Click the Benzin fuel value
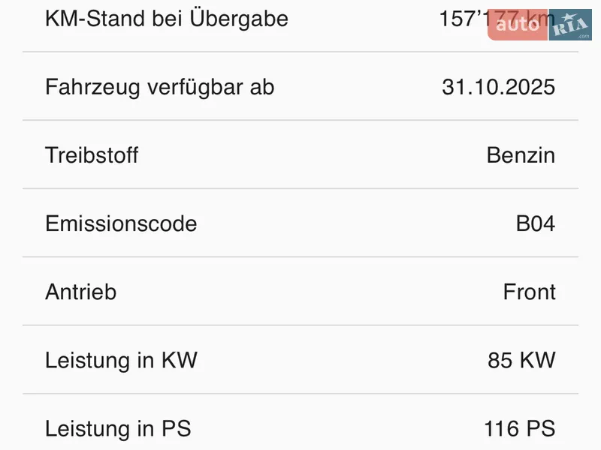 [521, 155]
